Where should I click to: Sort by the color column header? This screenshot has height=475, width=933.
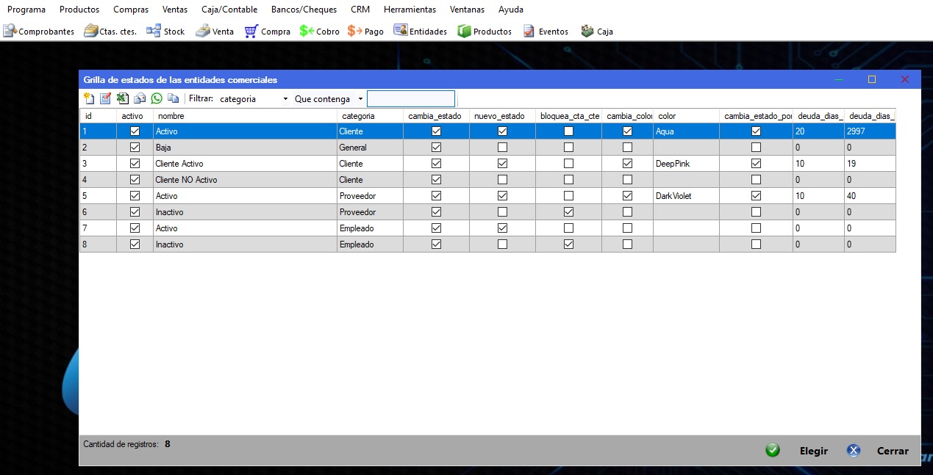click(686, 116)
